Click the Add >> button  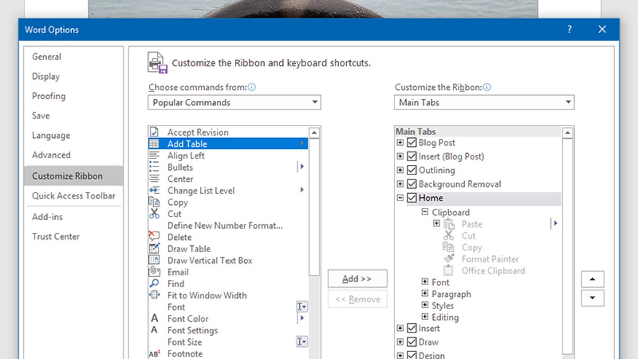pyautogui.click(x=357, y=279)
